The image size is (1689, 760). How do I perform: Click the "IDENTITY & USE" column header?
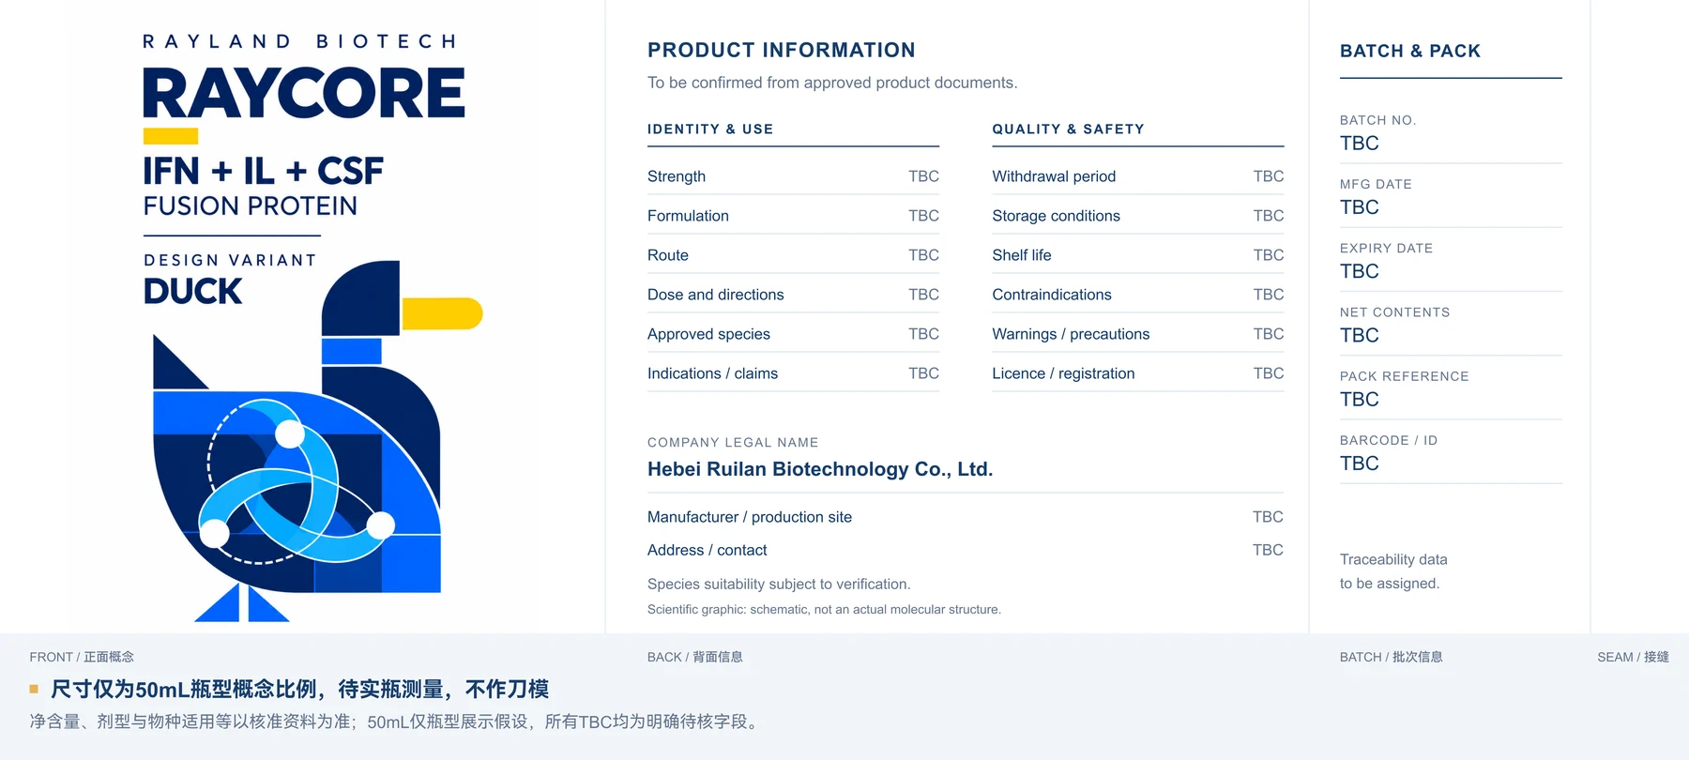(x=710, y=129)
